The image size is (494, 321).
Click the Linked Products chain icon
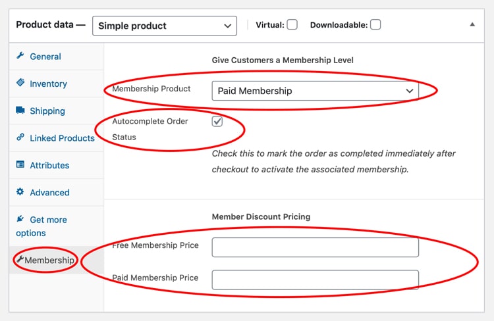pos(20,137)
